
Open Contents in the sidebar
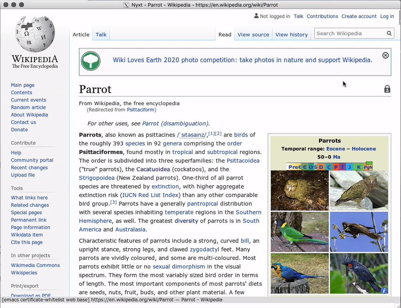22,92
